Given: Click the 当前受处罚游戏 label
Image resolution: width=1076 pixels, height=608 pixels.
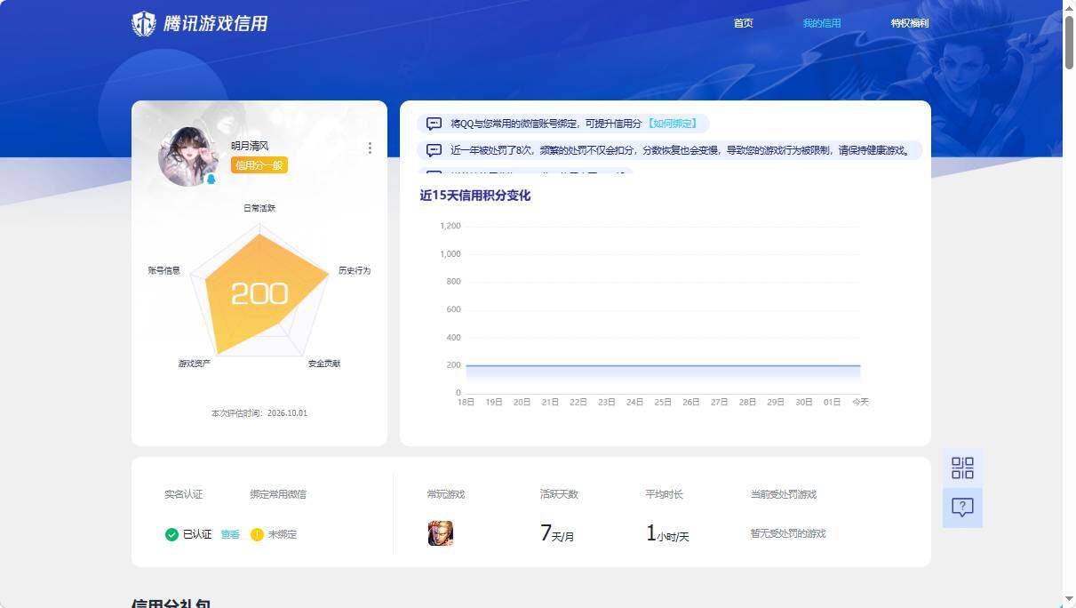Looking at the screenshot, I should coord(784,494).
